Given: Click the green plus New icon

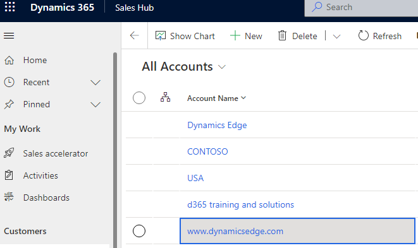Looking at the screenshot, I should (235, 36).
